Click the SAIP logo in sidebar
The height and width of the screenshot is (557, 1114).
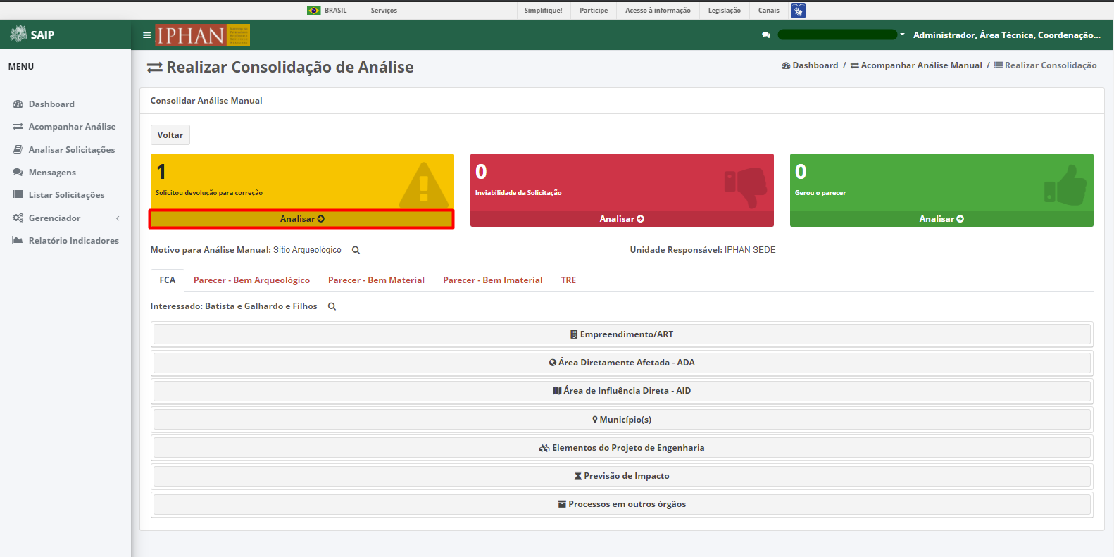(x=32, y=35)
